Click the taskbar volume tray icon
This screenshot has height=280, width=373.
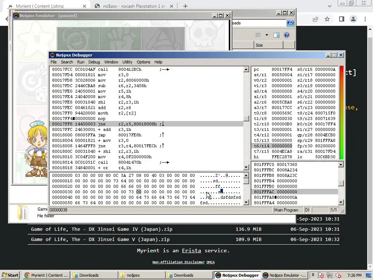click(x=338, y=275)
